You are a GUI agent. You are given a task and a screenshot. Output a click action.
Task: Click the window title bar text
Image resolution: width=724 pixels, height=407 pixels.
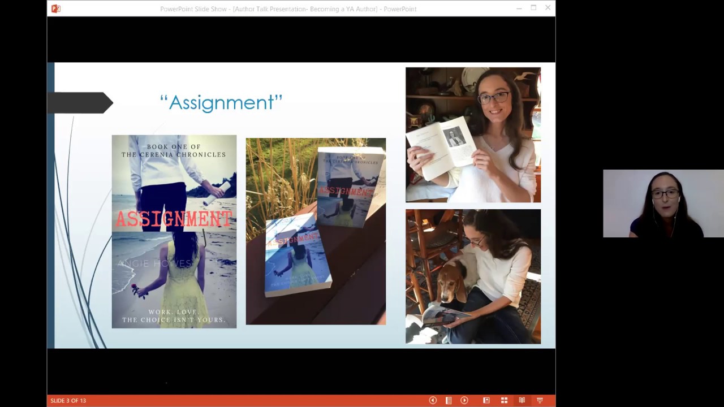pos(288,9)
